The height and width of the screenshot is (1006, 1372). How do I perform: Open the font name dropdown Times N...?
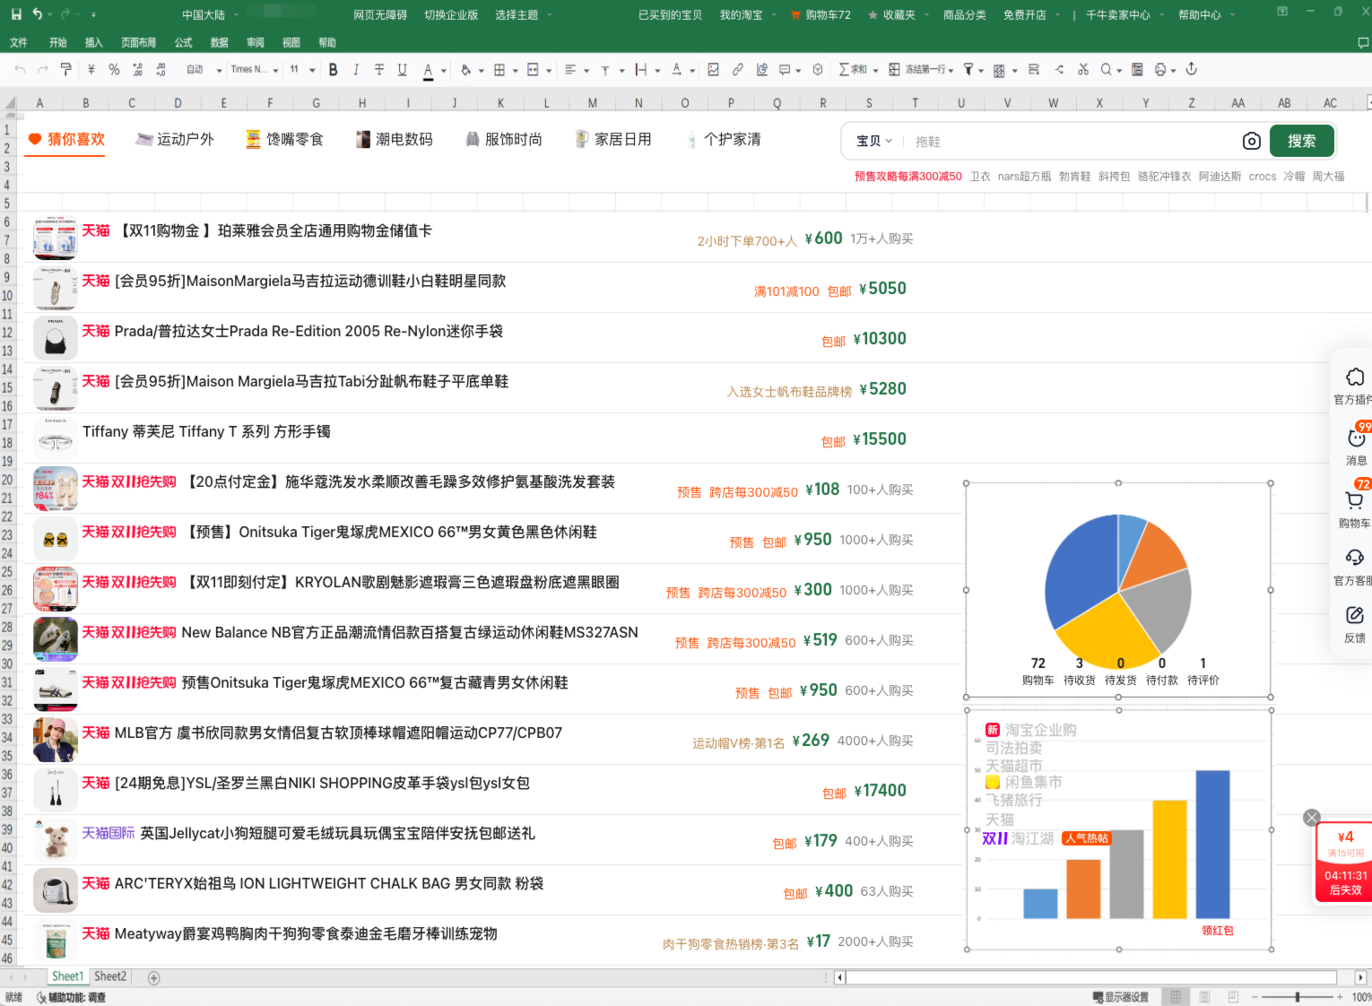(x=255, y=69)
